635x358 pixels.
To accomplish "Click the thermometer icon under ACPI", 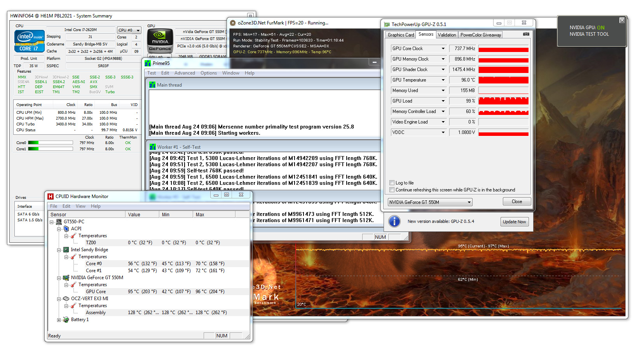I will 73,236.
